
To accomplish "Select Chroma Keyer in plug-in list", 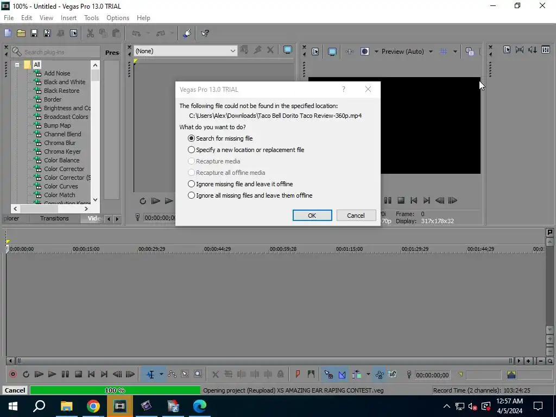I will 62,151.
